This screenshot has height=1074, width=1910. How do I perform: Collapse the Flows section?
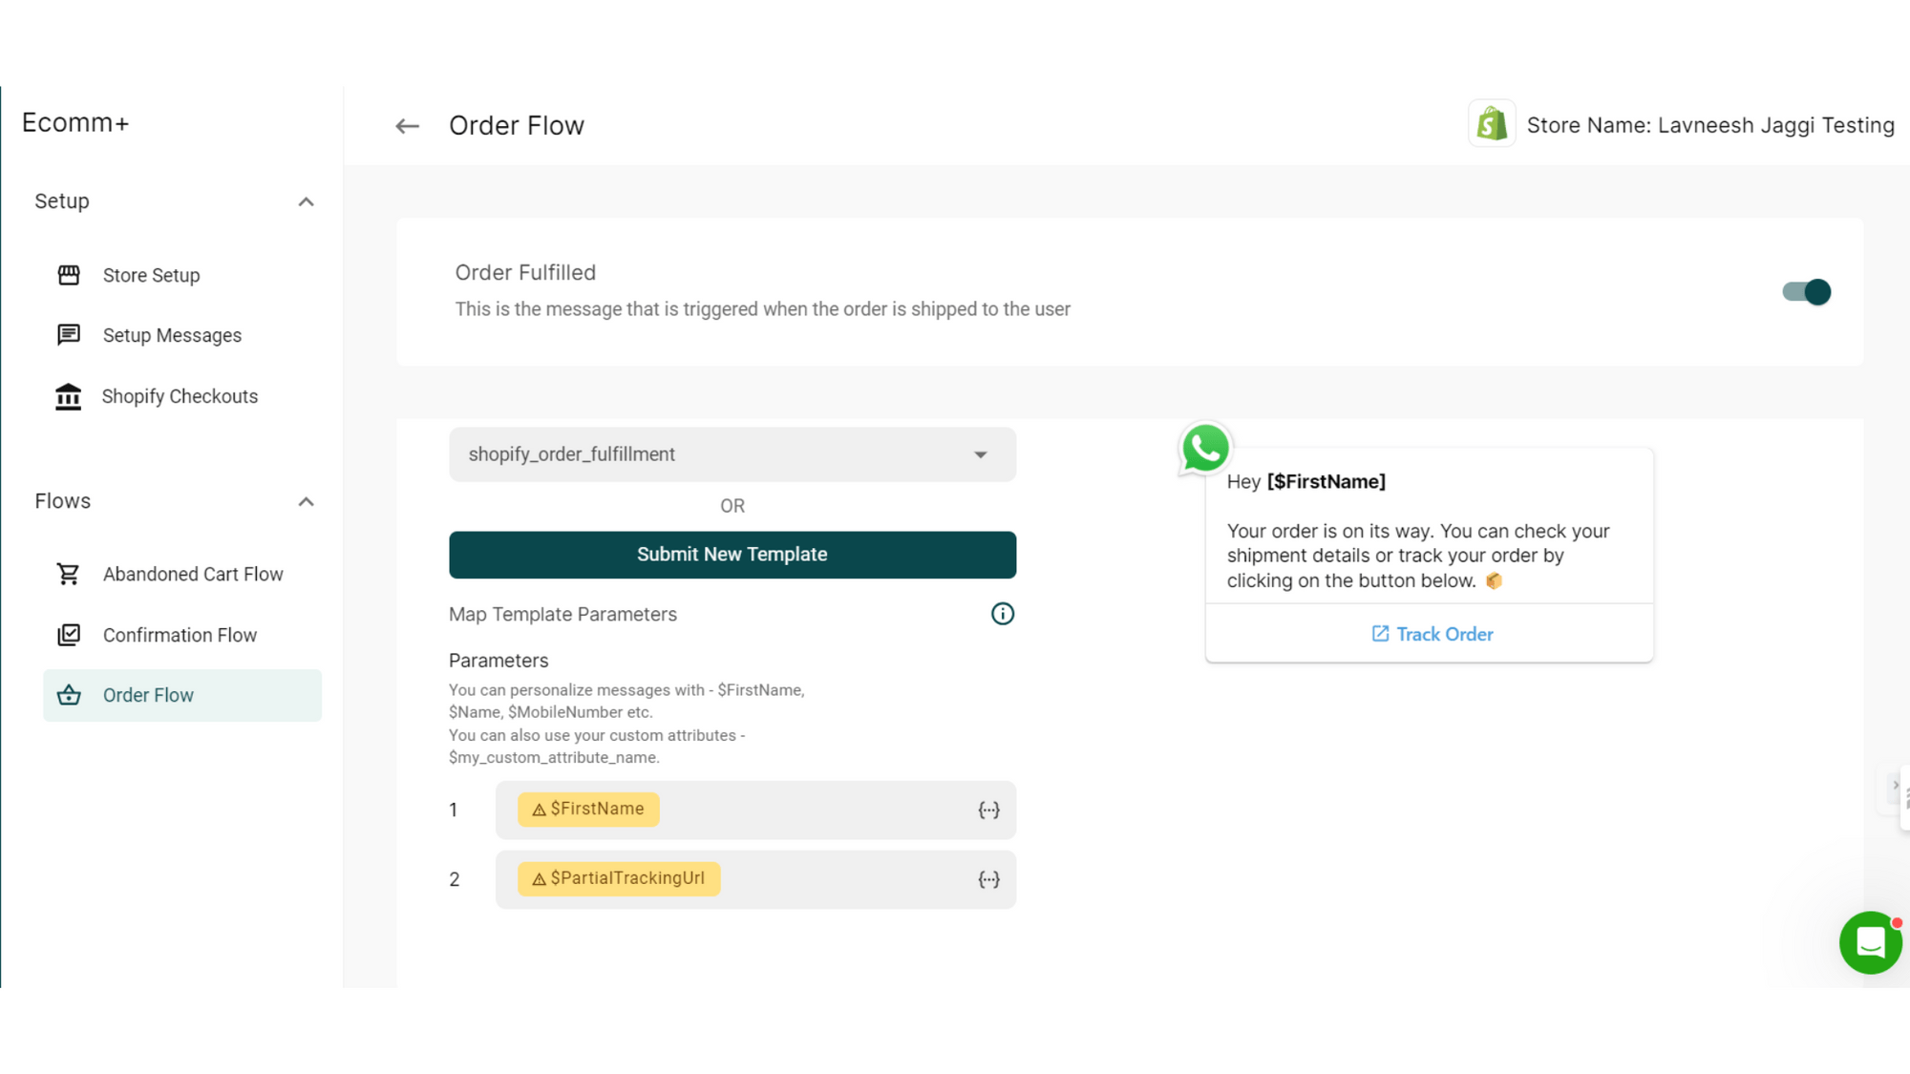click(x=306, y=501)
